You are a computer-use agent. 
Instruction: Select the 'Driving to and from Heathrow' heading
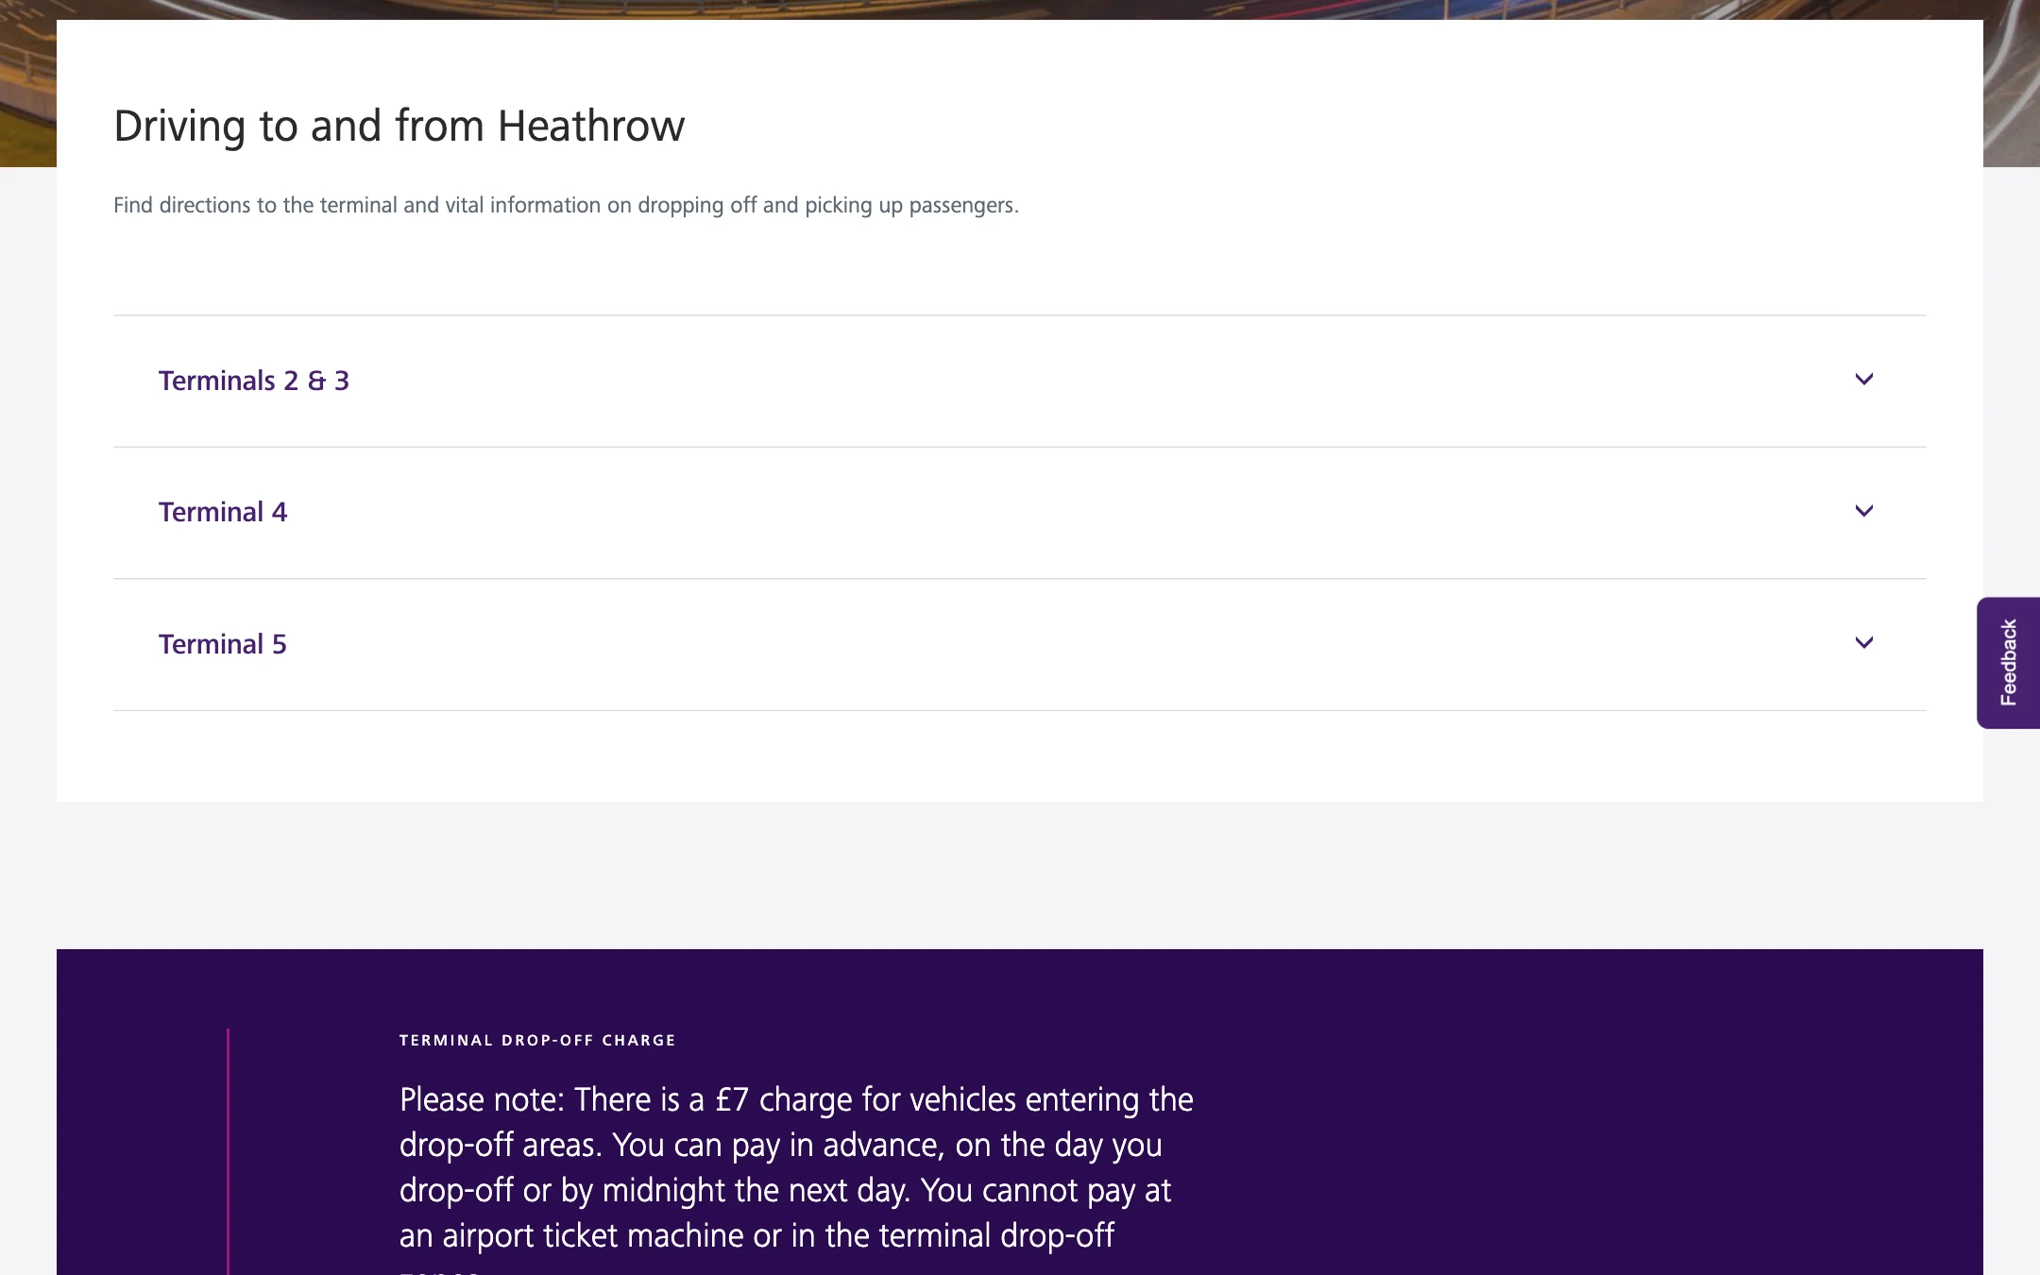399,126
